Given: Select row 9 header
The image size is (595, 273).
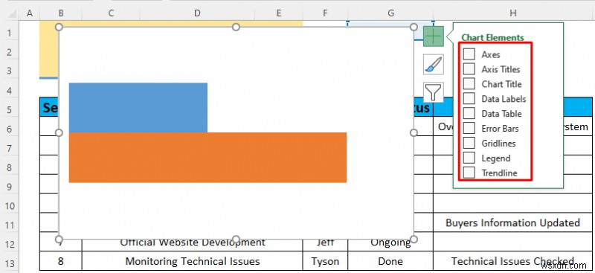Looking at the screenshot, I should 10,187.
